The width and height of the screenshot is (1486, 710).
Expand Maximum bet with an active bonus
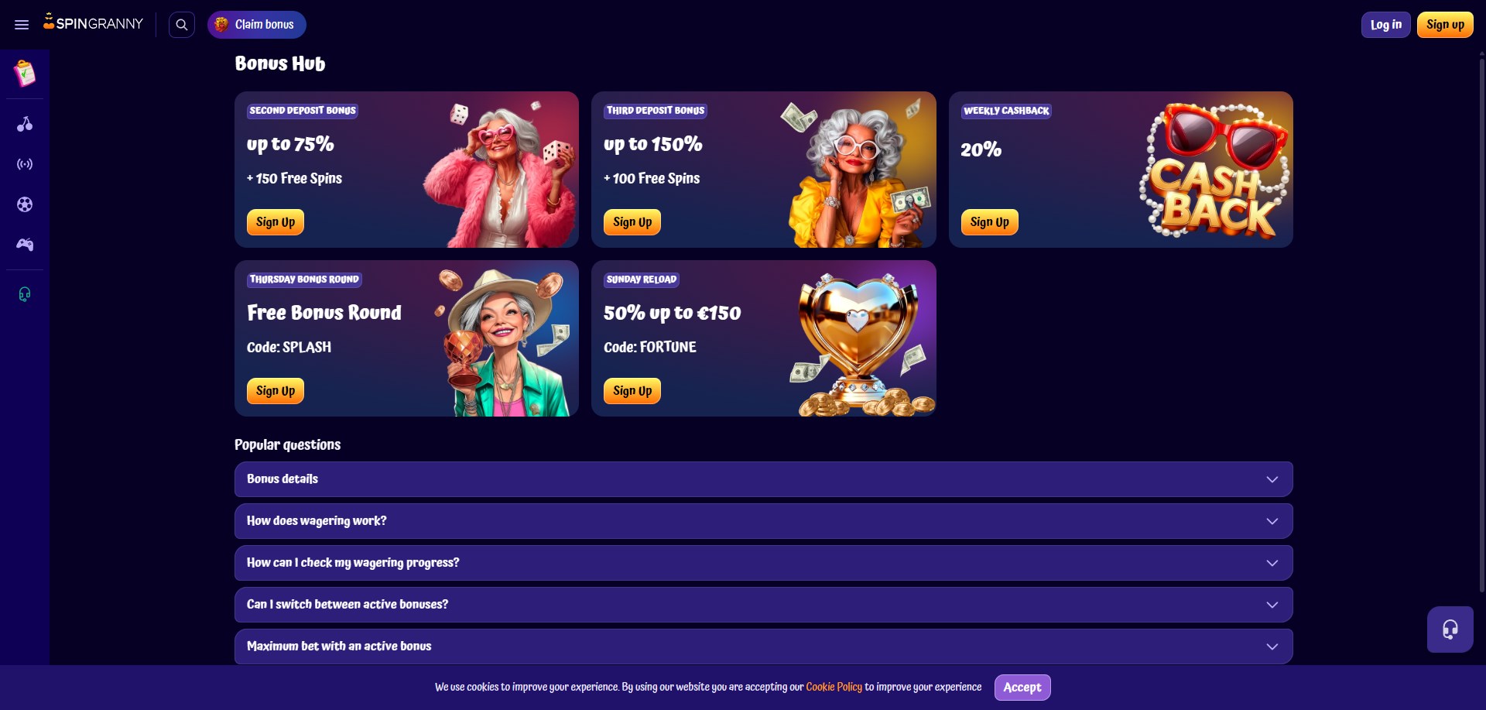[763, 647]
